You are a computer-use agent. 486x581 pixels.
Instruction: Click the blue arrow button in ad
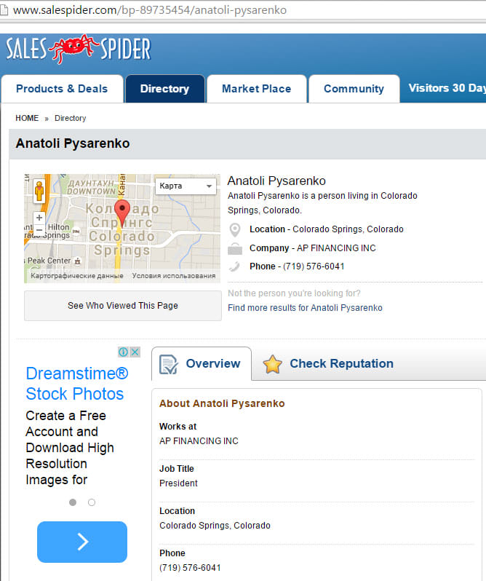click(x=82, y=542)
